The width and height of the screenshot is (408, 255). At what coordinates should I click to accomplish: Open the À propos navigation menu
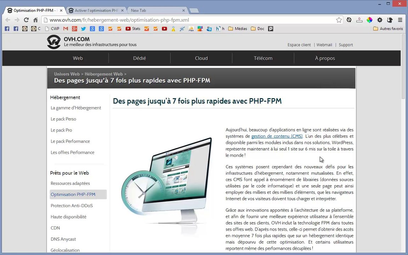(x=325, y=58)
